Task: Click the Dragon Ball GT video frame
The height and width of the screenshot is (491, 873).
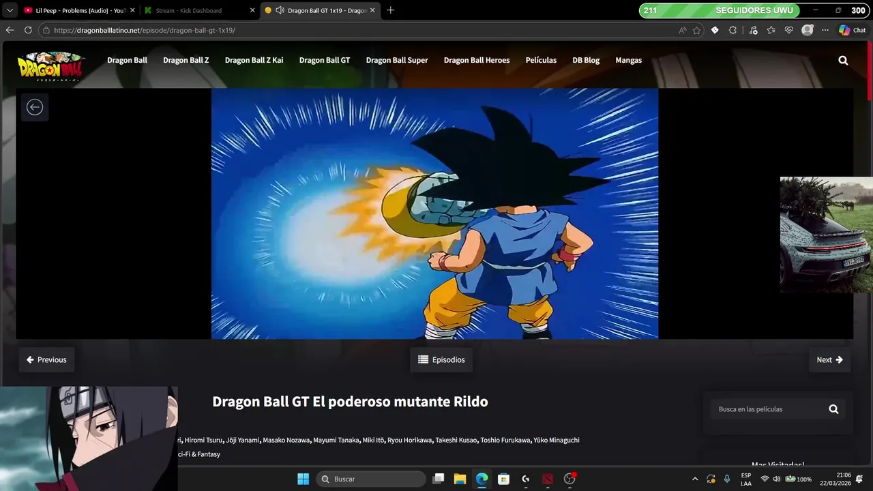Action: [434, 213]
